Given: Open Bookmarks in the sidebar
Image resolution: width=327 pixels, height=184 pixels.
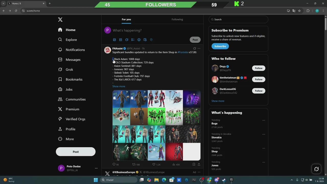Looking at the screenshot, I should [70, 79].
